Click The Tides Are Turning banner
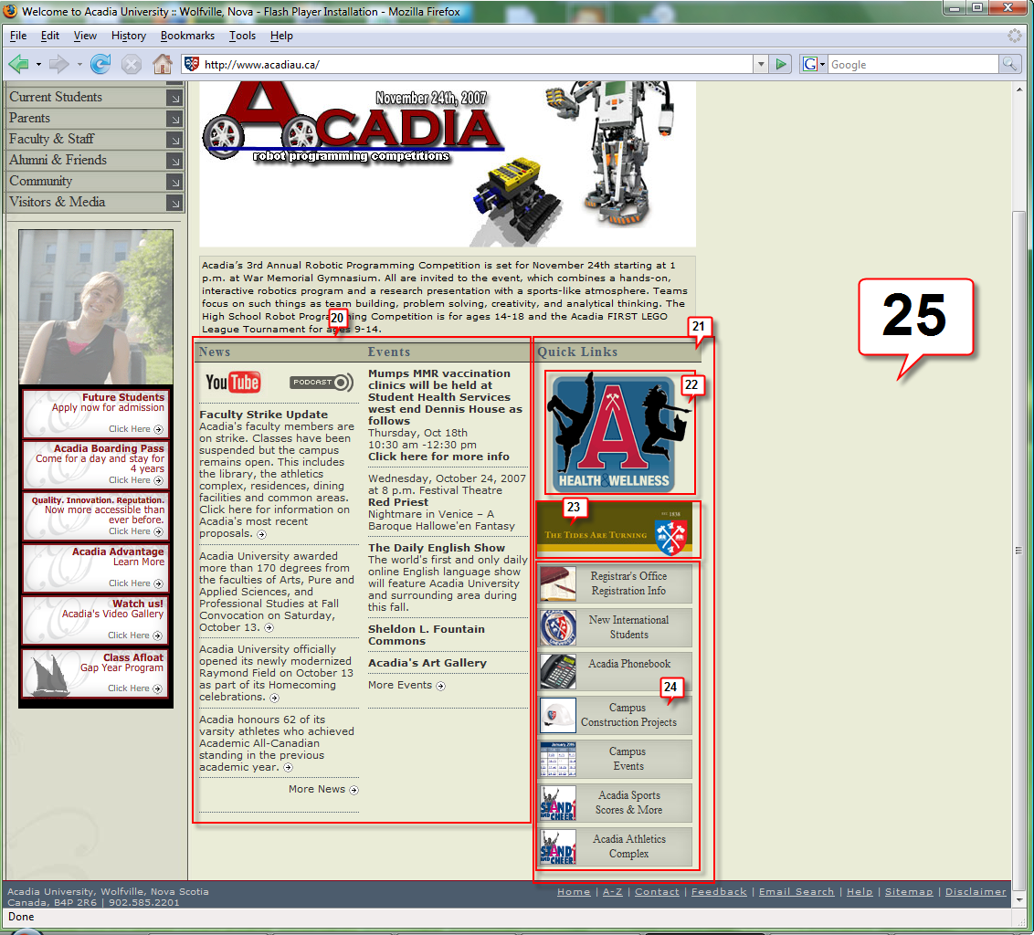 (x=615, y=530)
